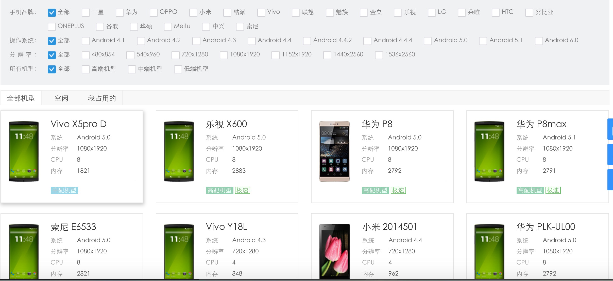Check the ONEPLUS brand option
This screenshot has width=613, height=281.
point(52,27)
